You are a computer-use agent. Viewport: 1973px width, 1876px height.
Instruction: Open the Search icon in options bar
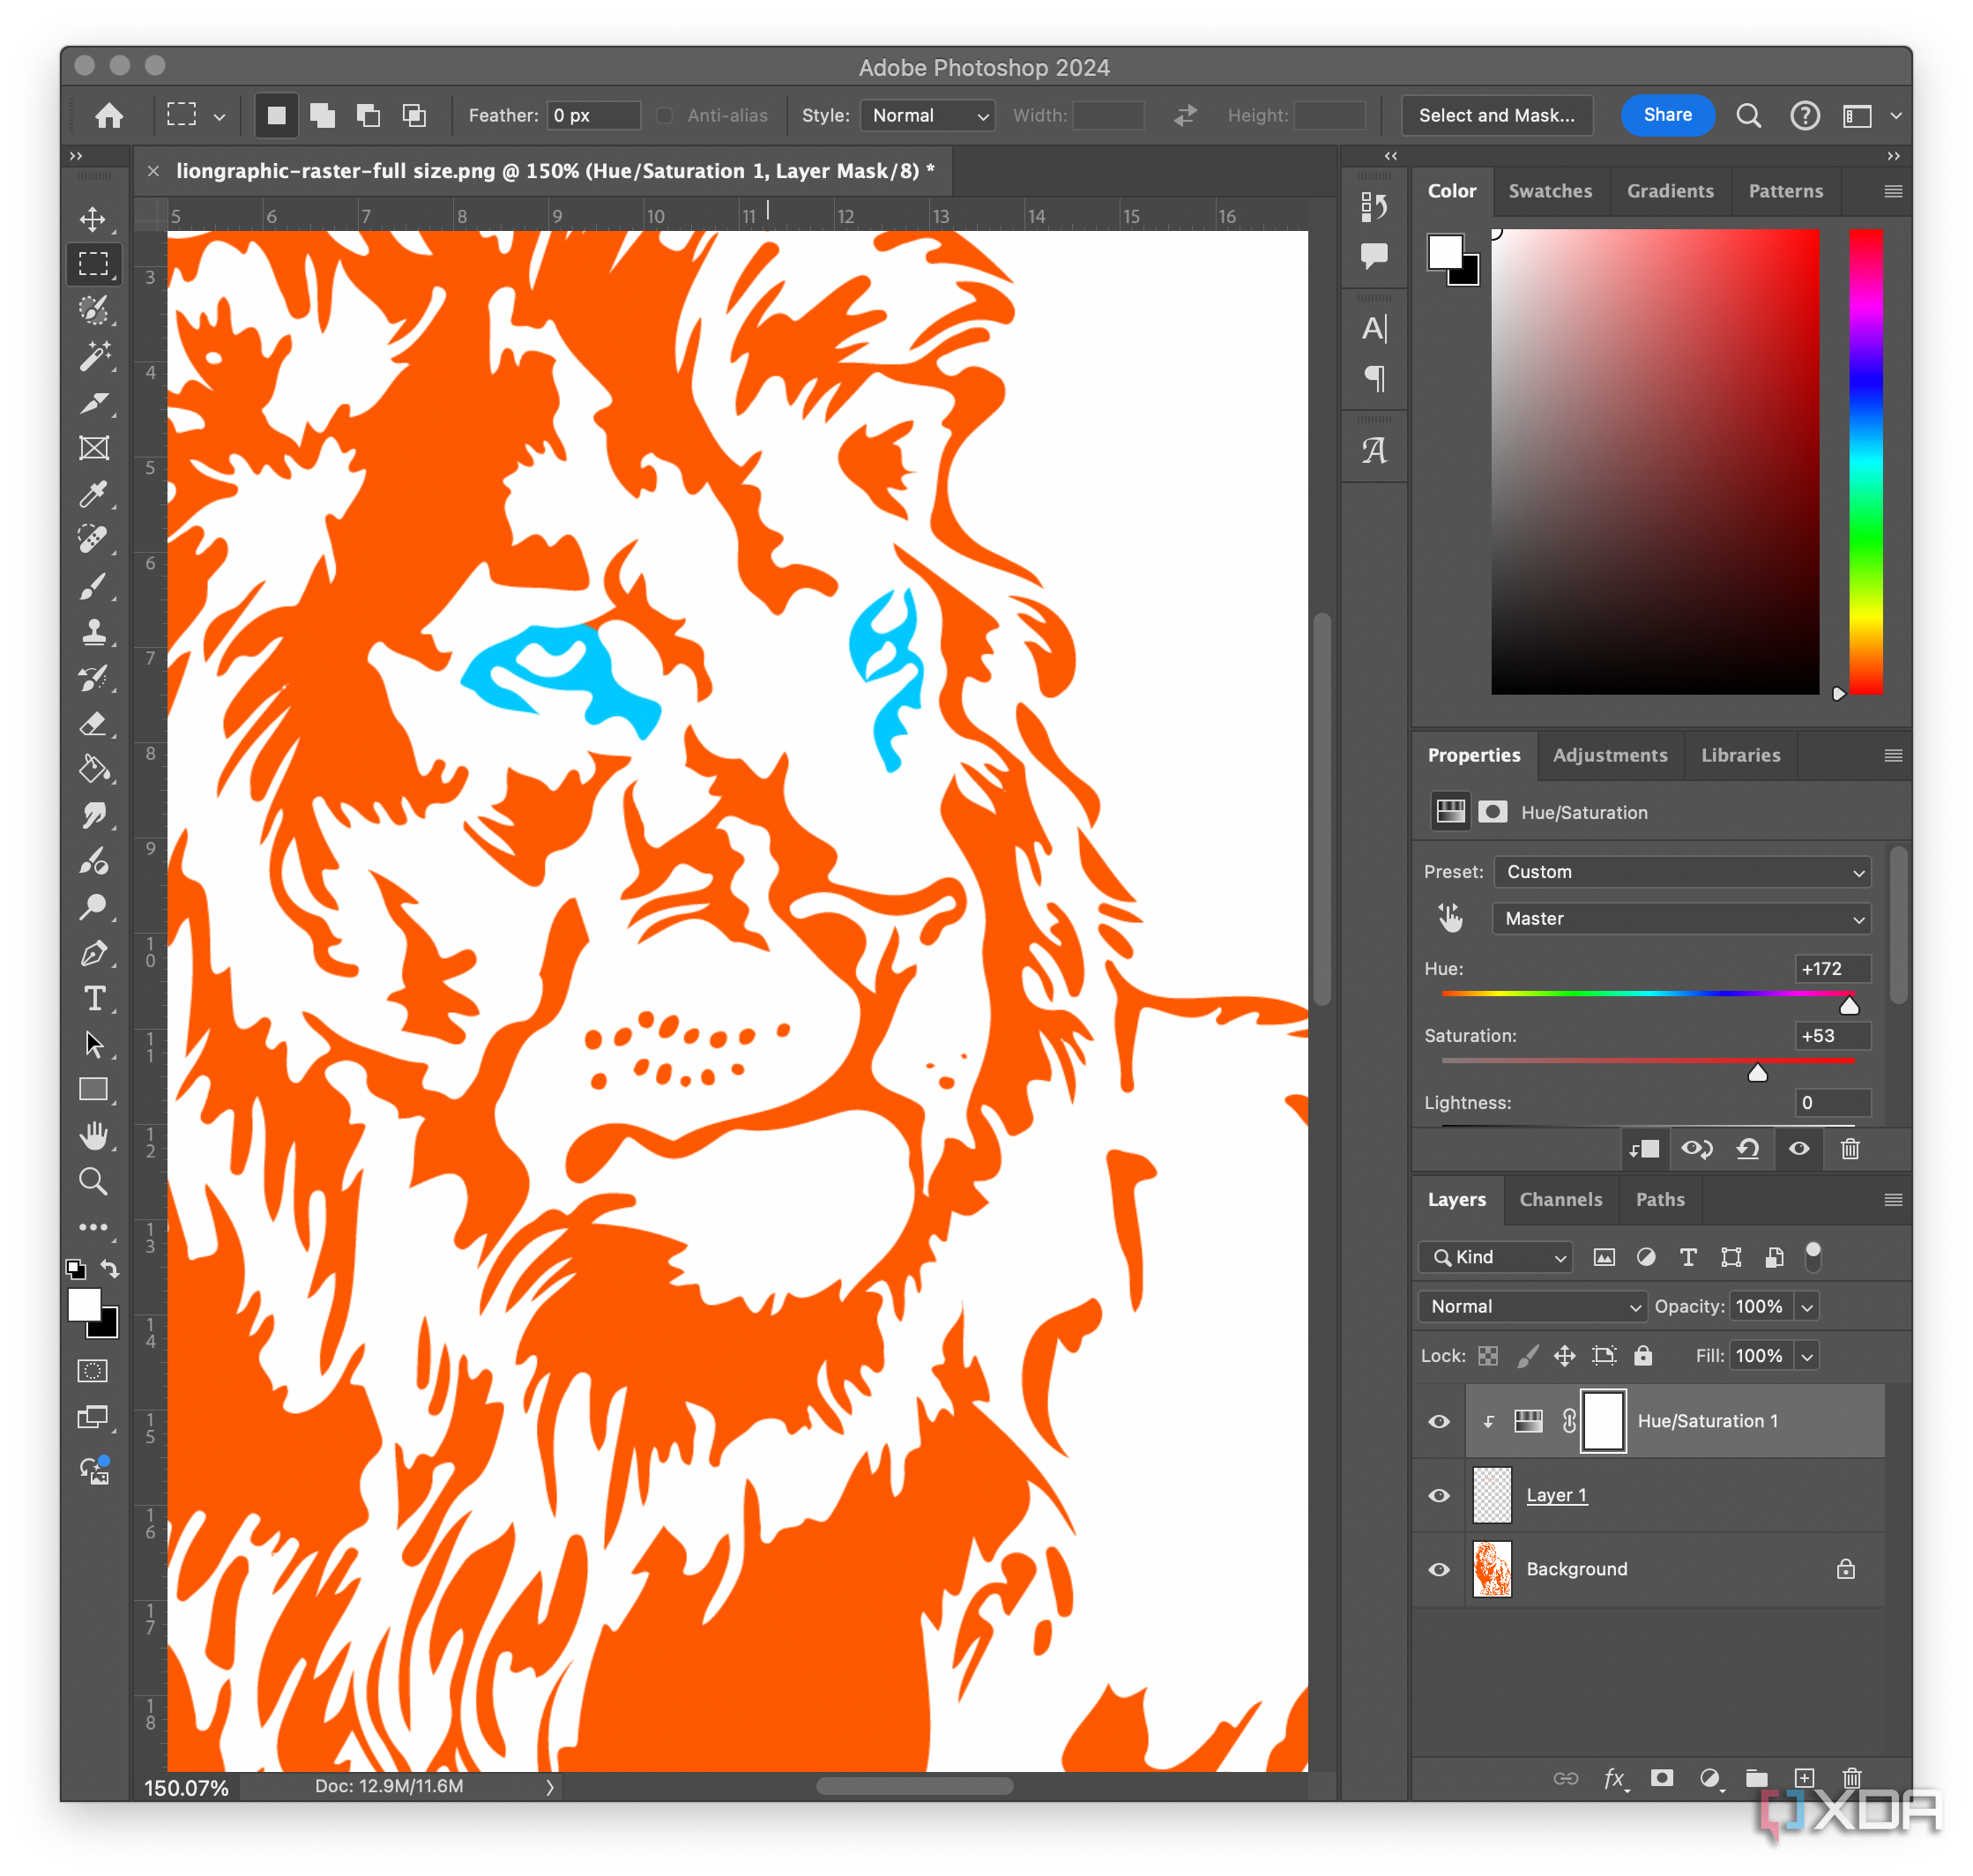click(1748, 116)
